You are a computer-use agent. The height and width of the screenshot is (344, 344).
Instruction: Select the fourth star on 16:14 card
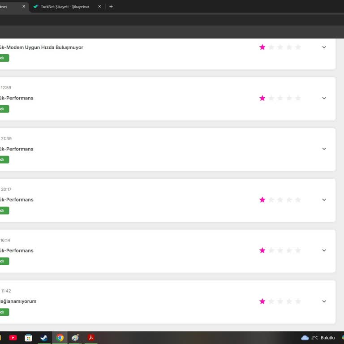tap(289, 250)
